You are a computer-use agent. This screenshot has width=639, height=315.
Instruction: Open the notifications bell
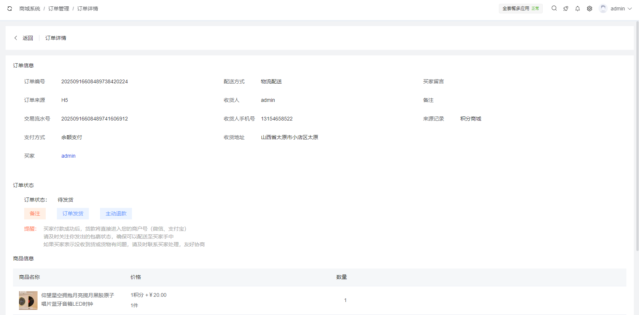[x=578, y=9]
